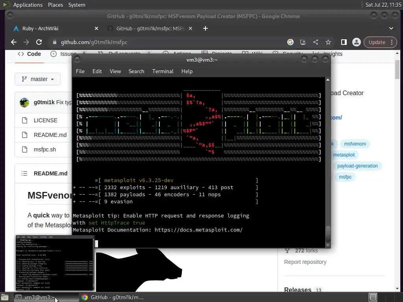Share this page via share icon
The width and height of the screenshot is (403, 302).
(x=316, y=42)
